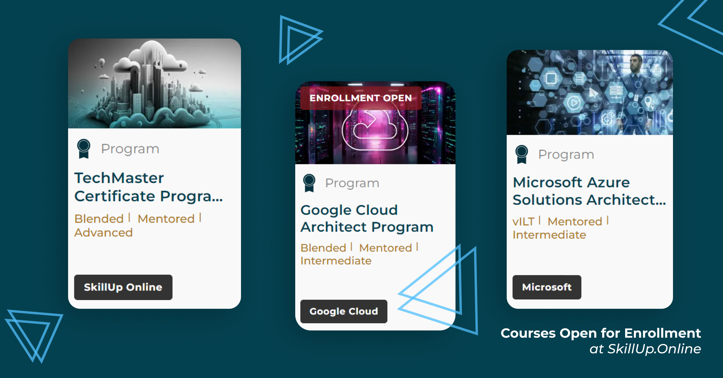Click Blended tag on TechMaster card
The height and width of the screenshot is (378, 723).
(x=99, y=218)
